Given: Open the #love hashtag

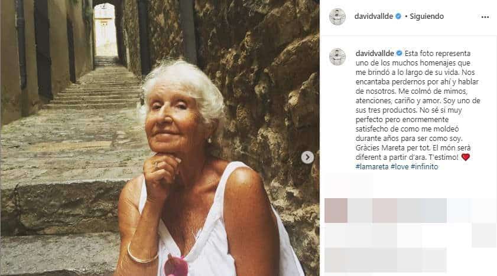Looking at the screenshot, I should point(399,167).
